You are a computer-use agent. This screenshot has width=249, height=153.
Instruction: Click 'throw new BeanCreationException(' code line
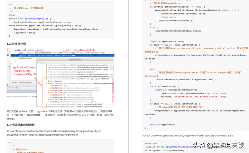coord(176,90)
